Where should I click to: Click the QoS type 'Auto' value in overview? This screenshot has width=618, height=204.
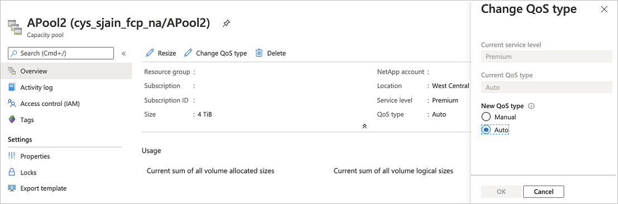[439, 115]
